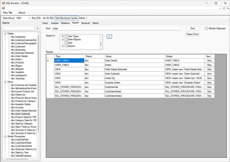Viewport: 230px width, 162px height.
Task: Collapse the Stored Procedures tree node
Action: tap(5, 136)
